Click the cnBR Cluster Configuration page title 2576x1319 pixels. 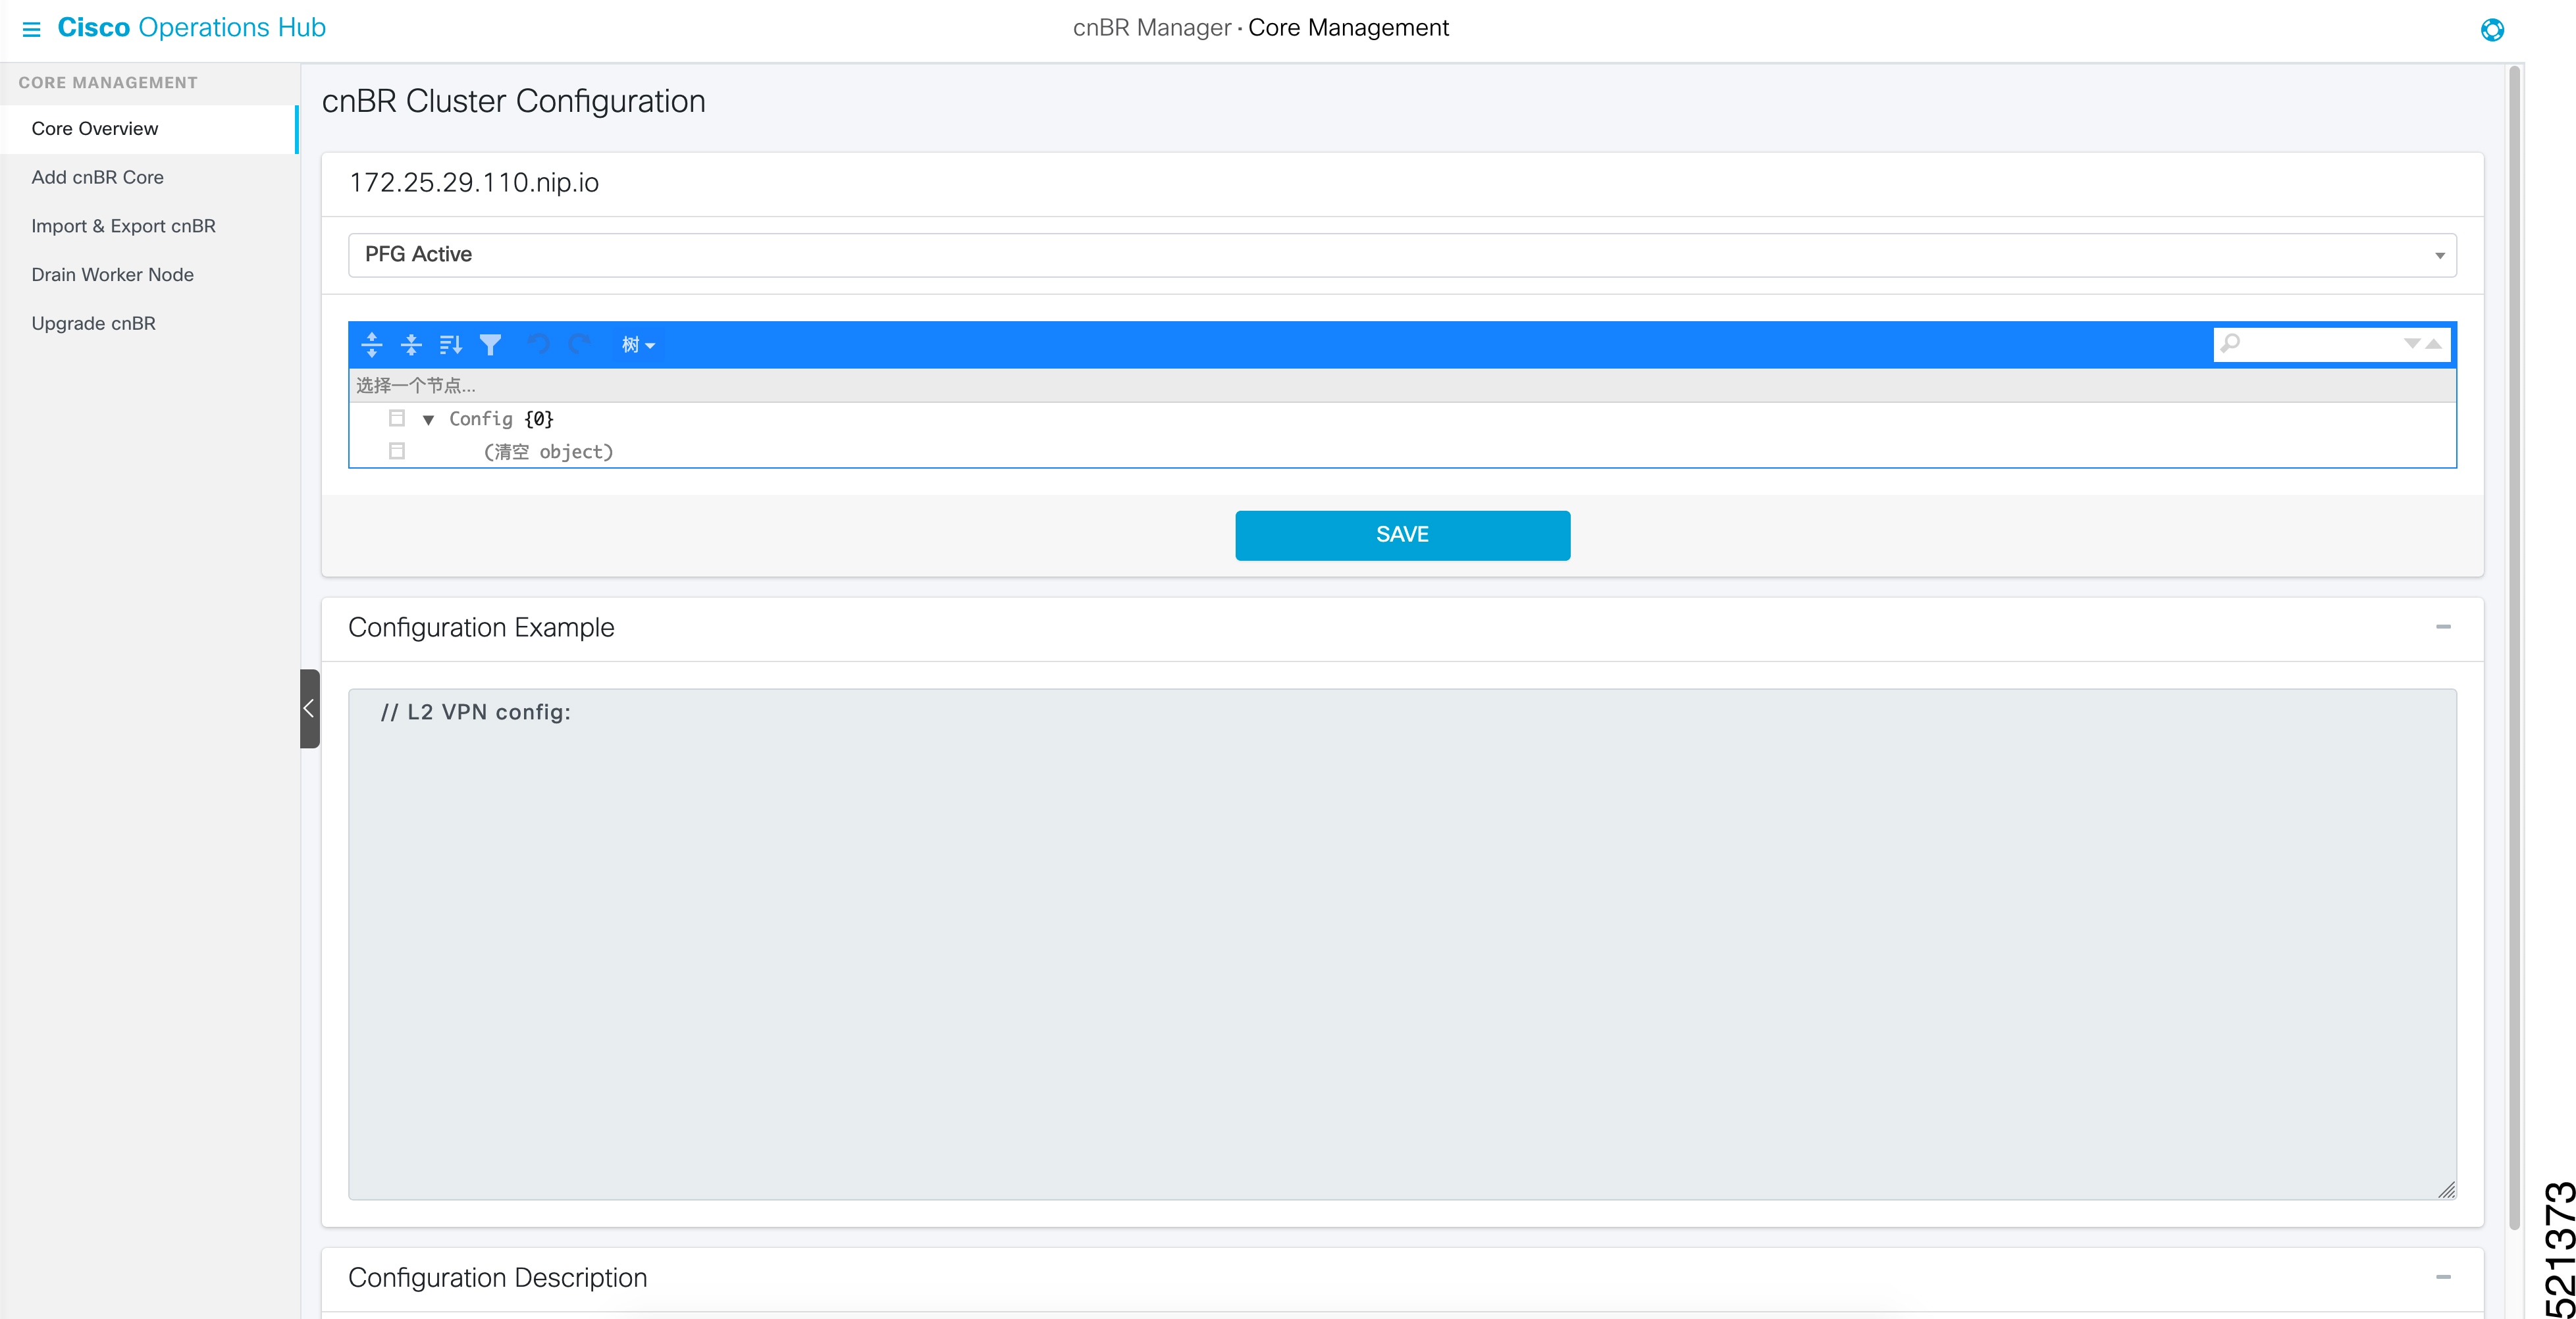pyautogui.click(x=513, y=101)
